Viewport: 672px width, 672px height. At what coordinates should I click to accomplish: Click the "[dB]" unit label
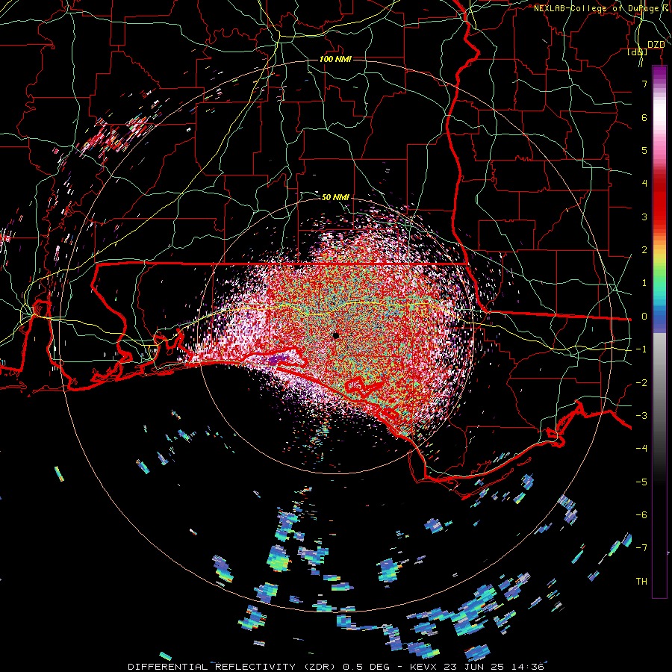(x=637, y=52)
